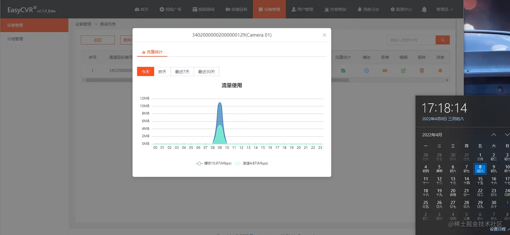510x235 pixels.
Task: Open the 首页 home nav item
Action: 141,9
